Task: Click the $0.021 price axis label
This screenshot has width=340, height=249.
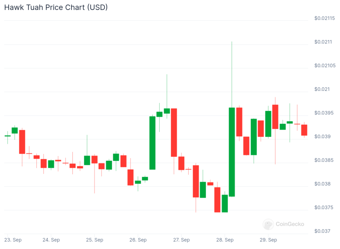Action: 322,89
